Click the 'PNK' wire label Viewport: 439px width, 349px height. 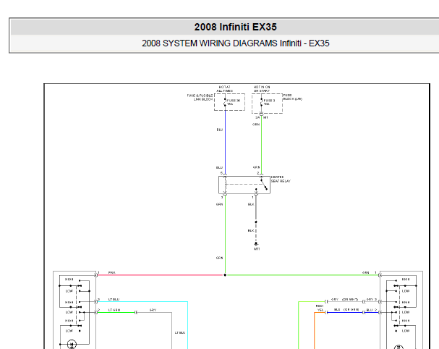point(111,272)
